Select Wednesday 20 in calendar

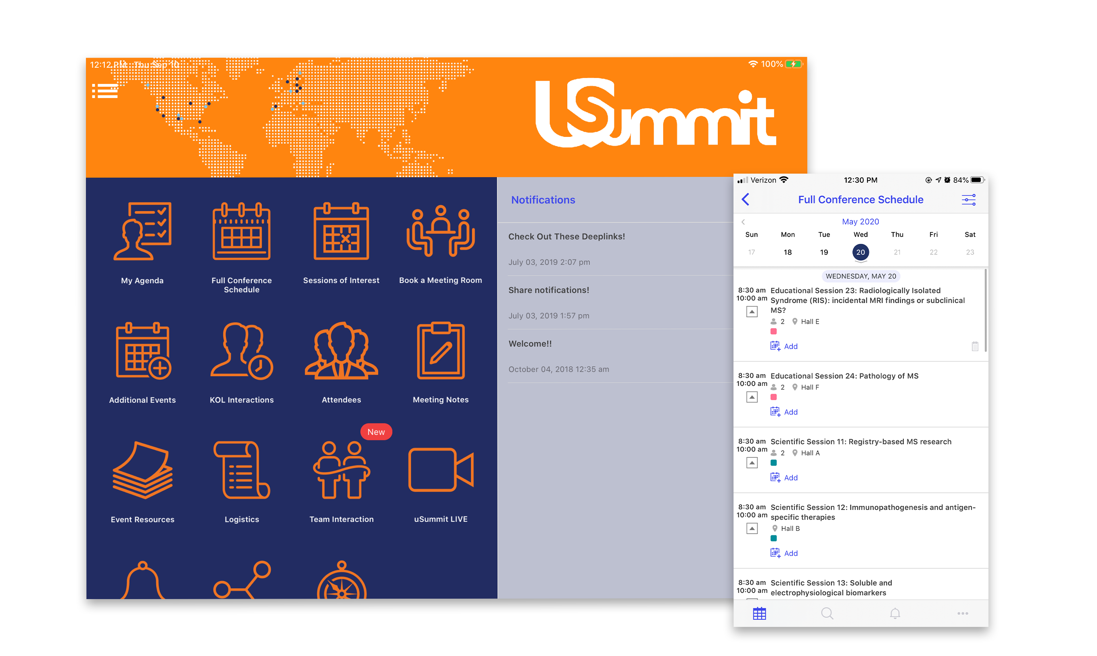point(860,252)
